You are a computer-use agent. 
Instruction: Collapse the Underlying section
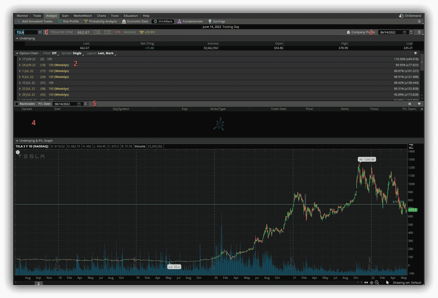click(17, 38)
